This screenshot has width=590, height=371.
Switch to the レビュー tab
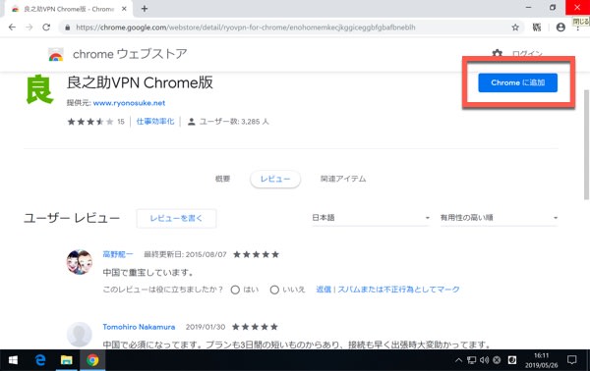click(275, 179)
